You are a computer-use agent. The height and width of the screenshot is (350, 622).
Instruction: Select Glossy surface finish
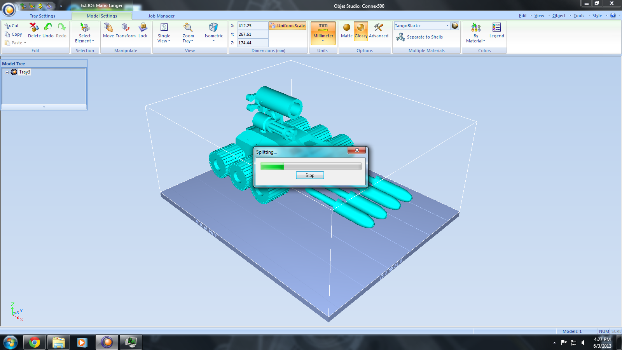[361, 30]
